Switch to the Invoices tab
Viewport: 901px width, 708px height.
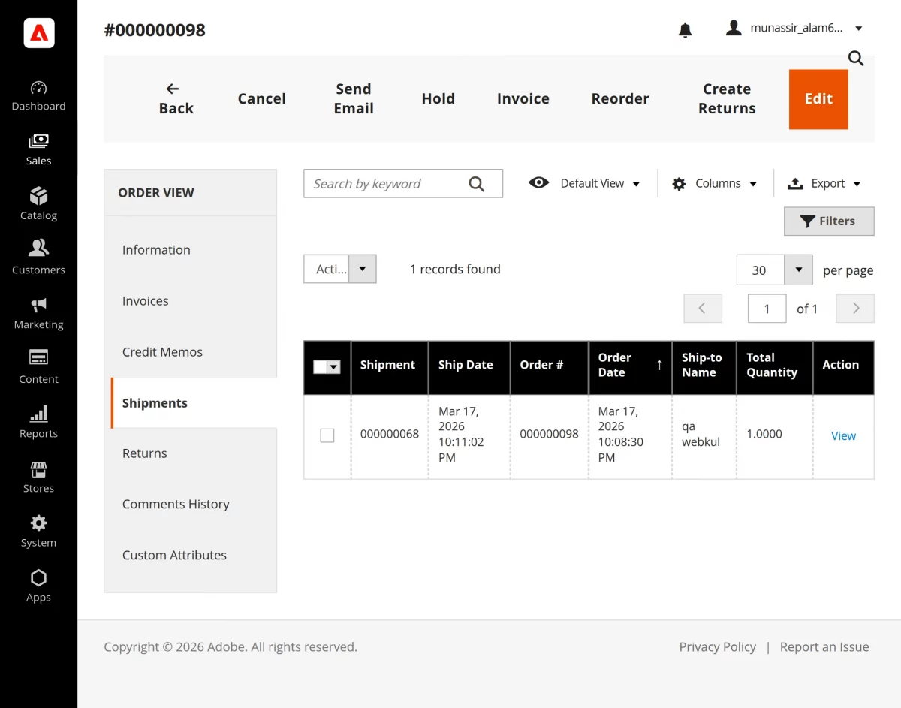pyautogui.click(x=145, y=300)
